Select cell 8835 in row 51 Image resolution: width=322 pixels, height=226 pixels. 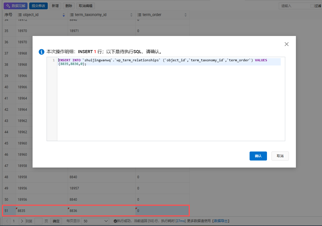pyautogui.click(x=42, y=211)
